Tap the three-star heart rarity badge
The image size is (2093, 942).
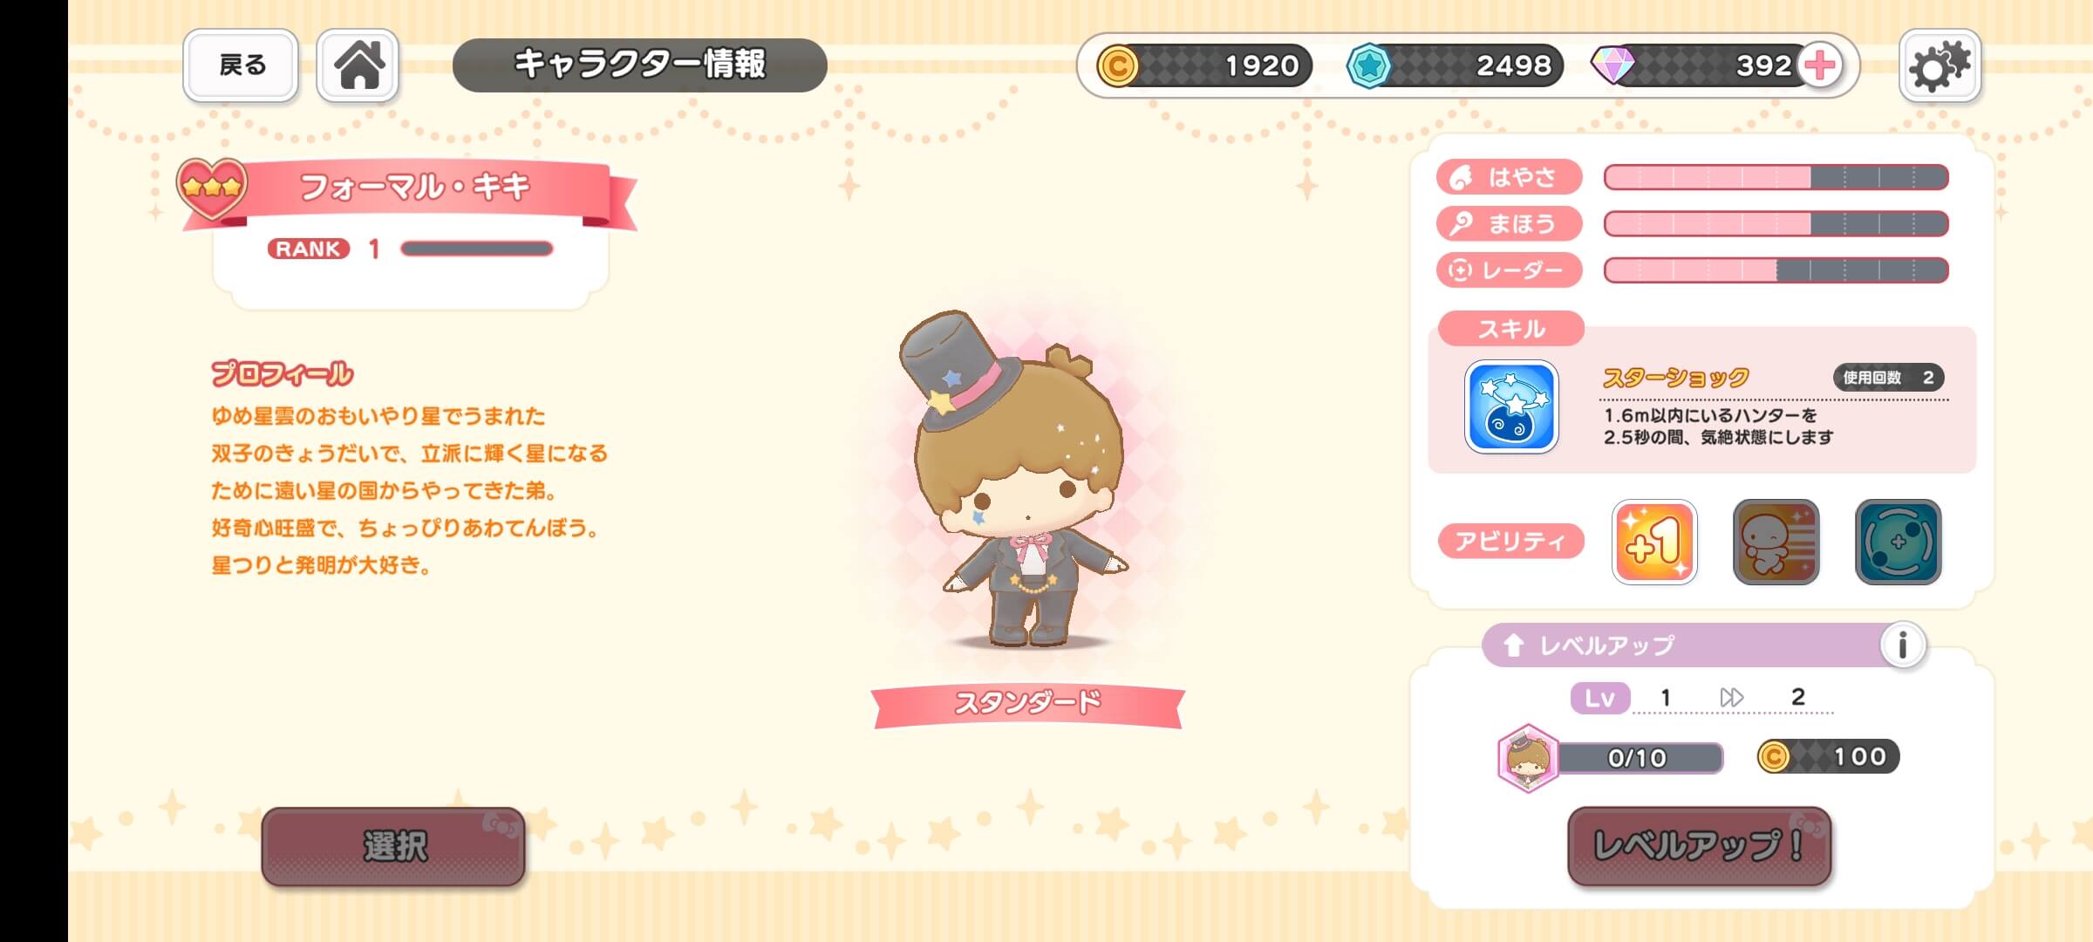coord(212,188)
